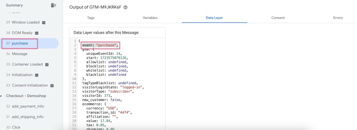
Task: Click the visitorId: 373 line
Action: pos(98,96)
